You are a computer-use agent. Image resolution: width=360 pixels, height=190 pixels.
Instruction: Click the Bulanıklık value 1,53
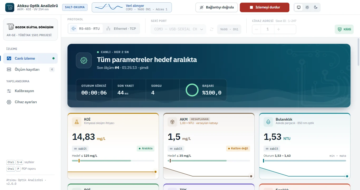(273, 137)
